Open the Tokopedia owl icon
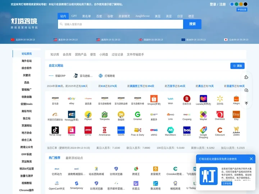The width and height of the screenshot is (259, 194). (105, 114)
